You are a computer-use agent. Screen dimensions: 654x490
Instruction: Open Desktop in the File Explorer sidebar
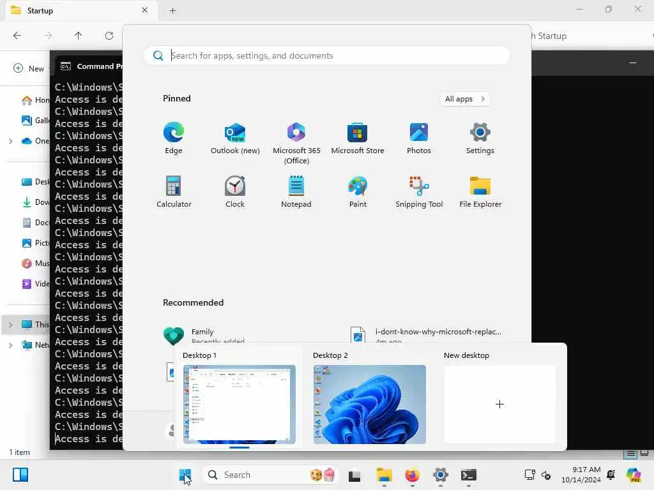[x=36, y=182]
